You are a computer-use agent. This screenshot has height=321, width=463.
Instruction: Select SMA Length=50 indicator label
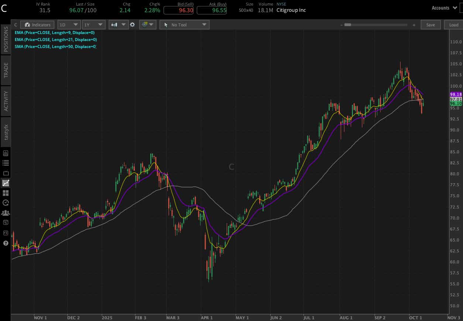point(55,47)
